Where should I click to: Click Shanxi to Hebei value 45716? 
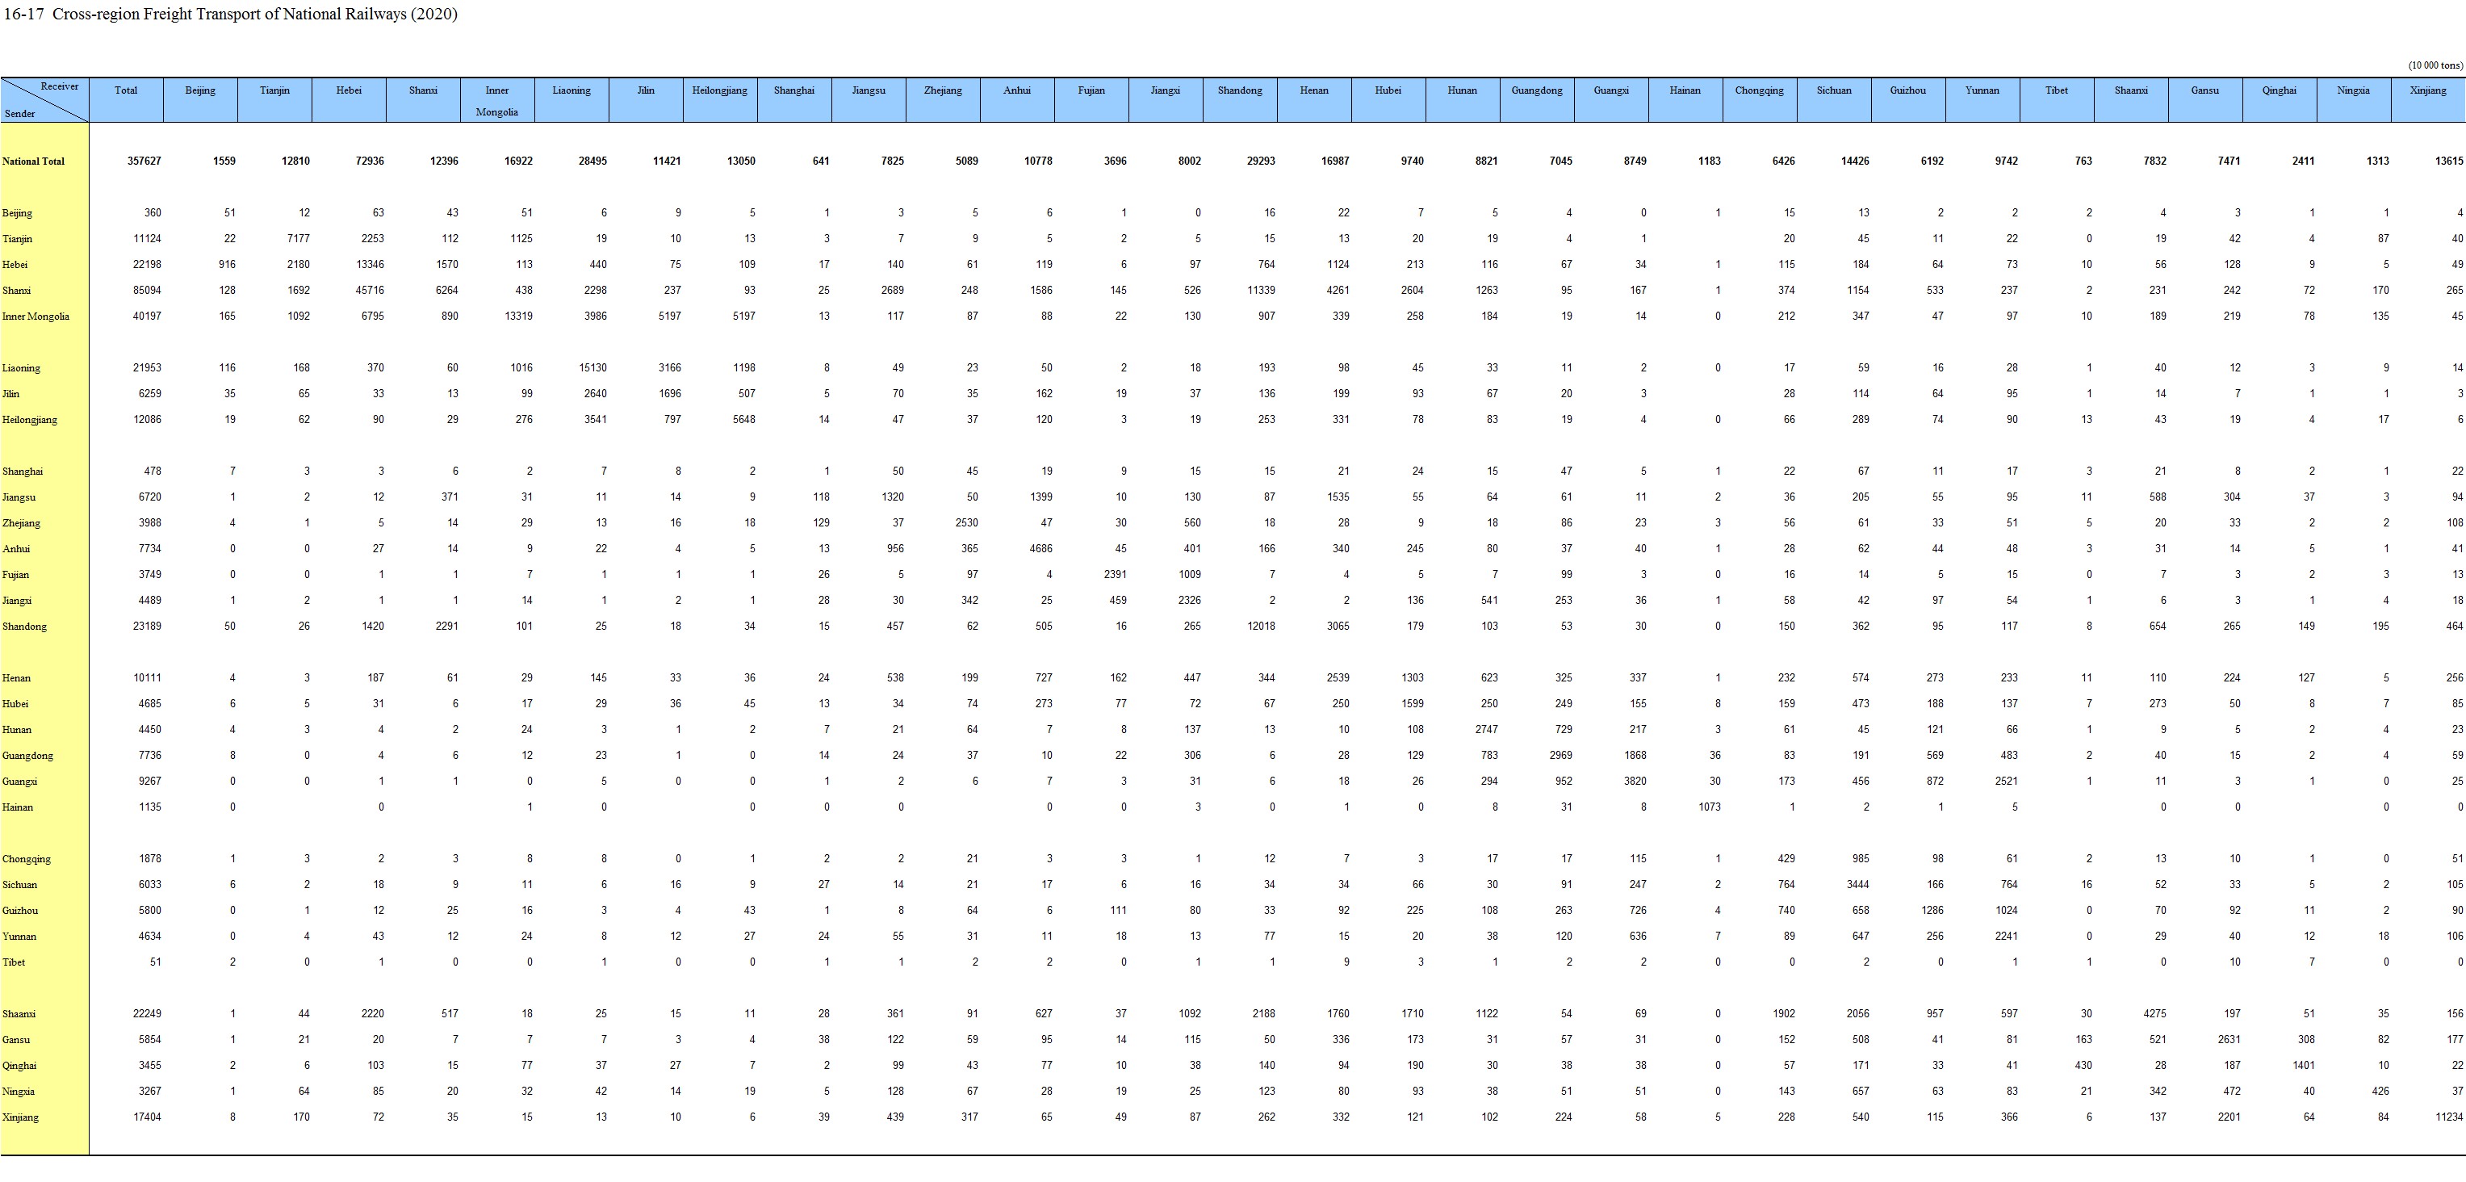click(369, 291)
